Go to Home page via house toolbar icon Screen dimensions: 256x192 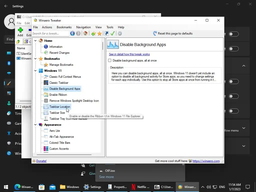[x=85, y=33]
